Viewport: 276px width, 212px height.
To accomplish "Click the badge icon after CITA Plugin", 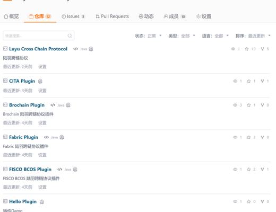I will [x=40, y=81].
